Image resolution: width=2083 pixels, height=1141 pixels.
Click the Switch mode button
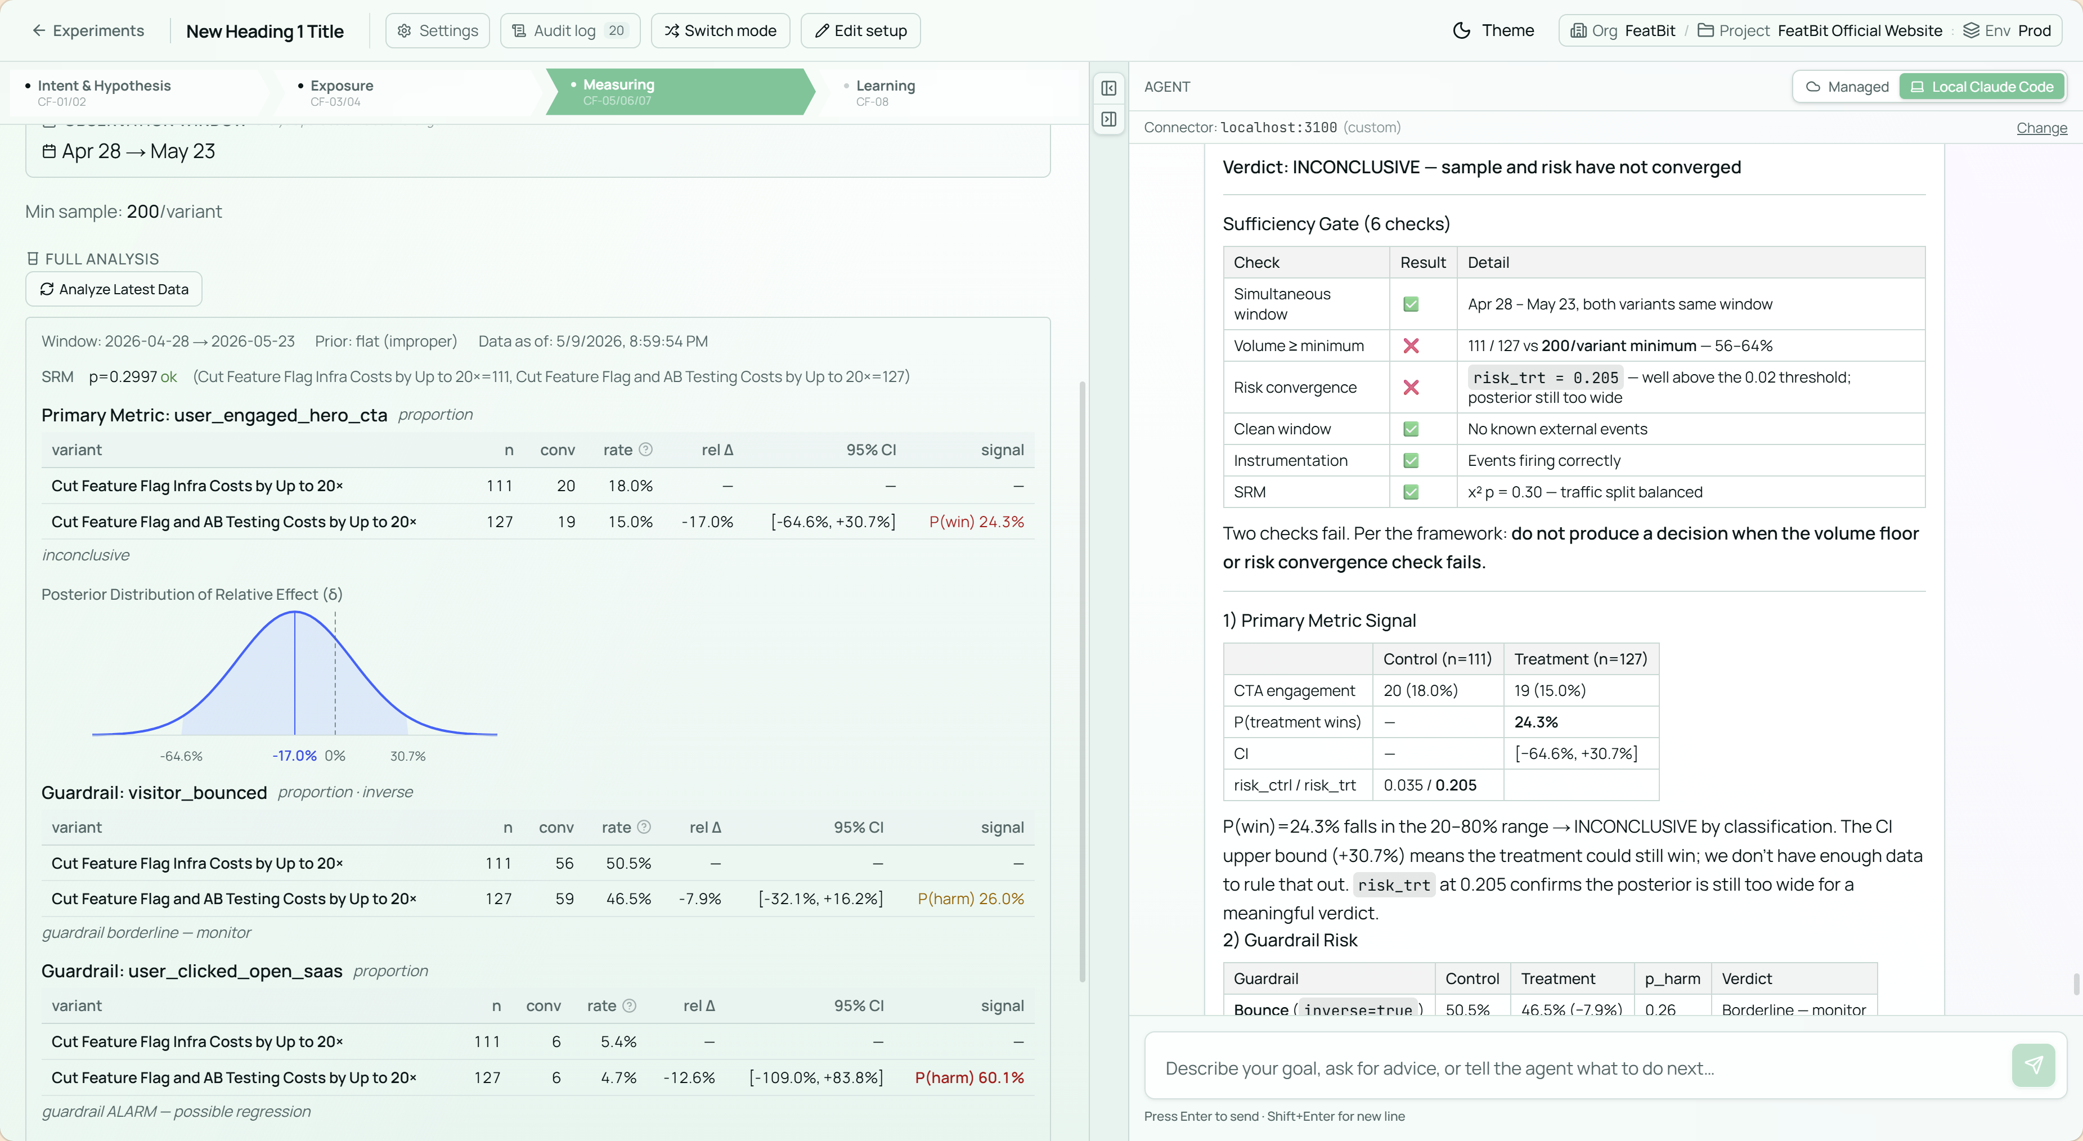point(720,31)
